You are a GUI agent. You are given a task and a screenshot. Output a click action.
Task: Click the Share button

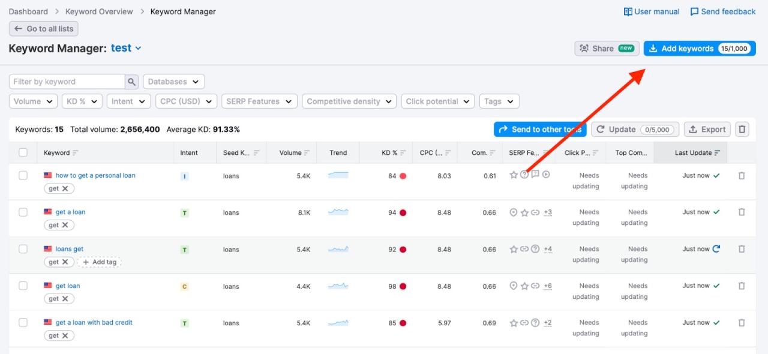607,49
